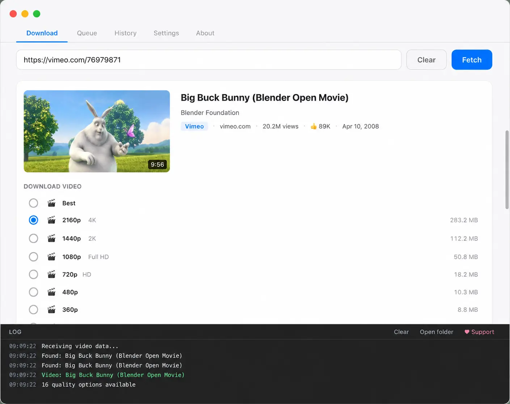Click the clapperboard icon beside Best
The image size is (510, 404).
[51, 203]
